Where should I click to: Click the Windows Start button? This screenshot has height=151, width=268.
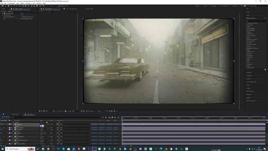(x=2, y=149)
